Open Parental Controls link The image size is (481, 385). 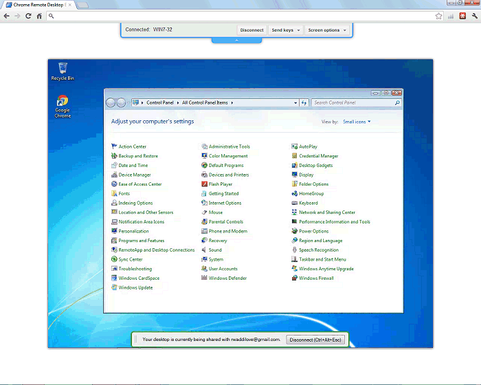pyautogui.click(x=226, y=221)
